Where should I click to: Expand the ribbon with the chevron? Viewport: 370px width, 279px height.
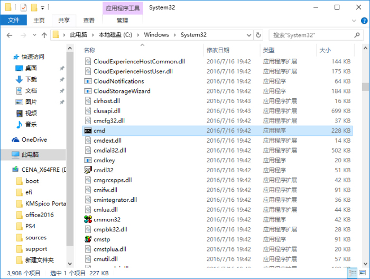pyautogui.click(x=354, y=21)
